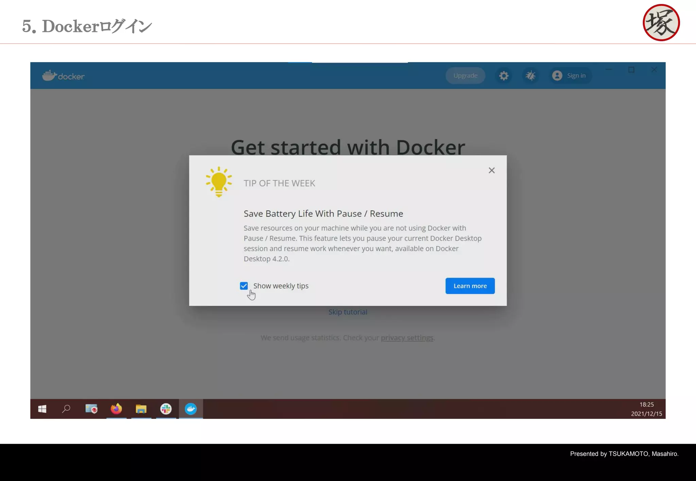Image resolution: width=696 pixels, height=481 pixels.
Task: Open Slack from the taskbar
Action: (166, 409)
